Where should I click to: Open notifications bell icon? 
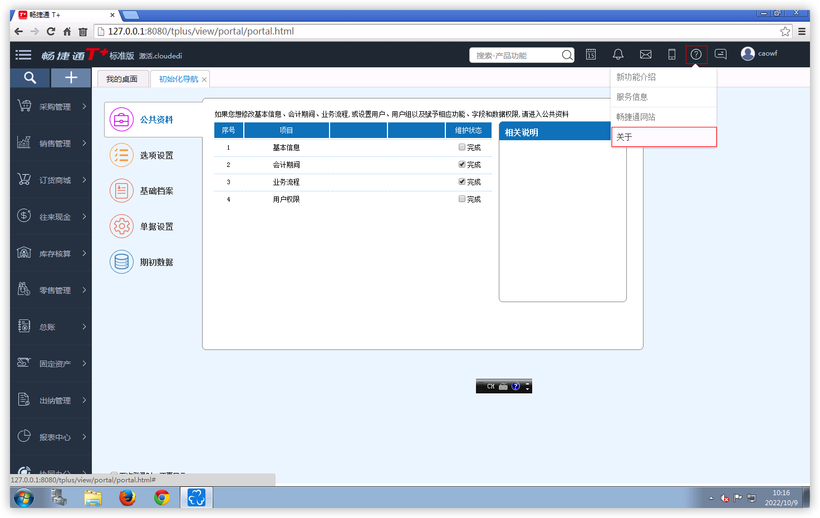[x=618, y=55]
